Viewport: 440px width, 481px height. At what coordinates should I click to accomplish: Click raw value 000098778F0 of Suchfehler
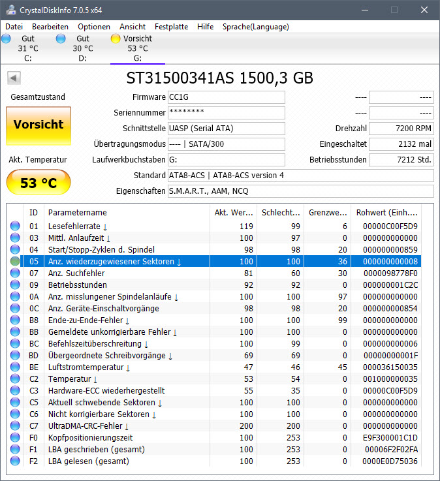pos(390,273)
